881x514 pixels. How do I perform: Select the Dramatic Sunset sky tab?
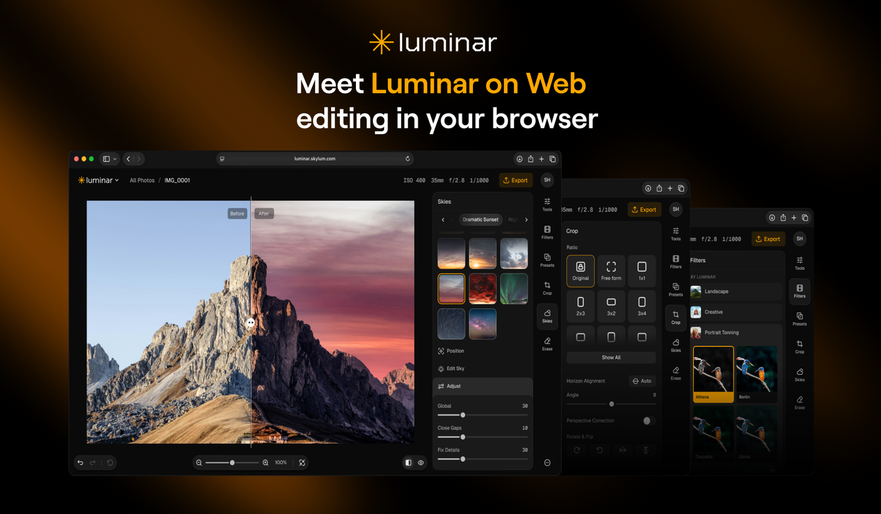[x=480, y=219]
